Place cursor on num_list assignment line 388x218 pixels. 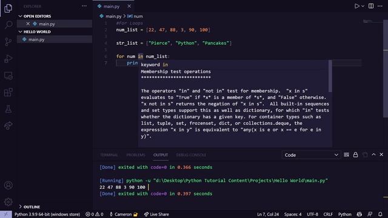(163, 30)
